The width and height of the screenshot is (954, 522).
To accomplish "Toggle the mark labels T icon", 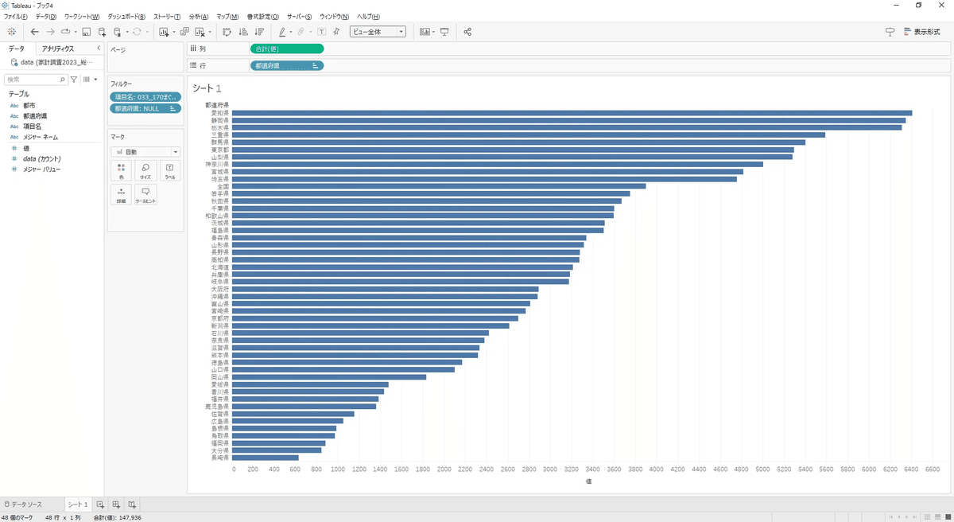I will [321, 32].
